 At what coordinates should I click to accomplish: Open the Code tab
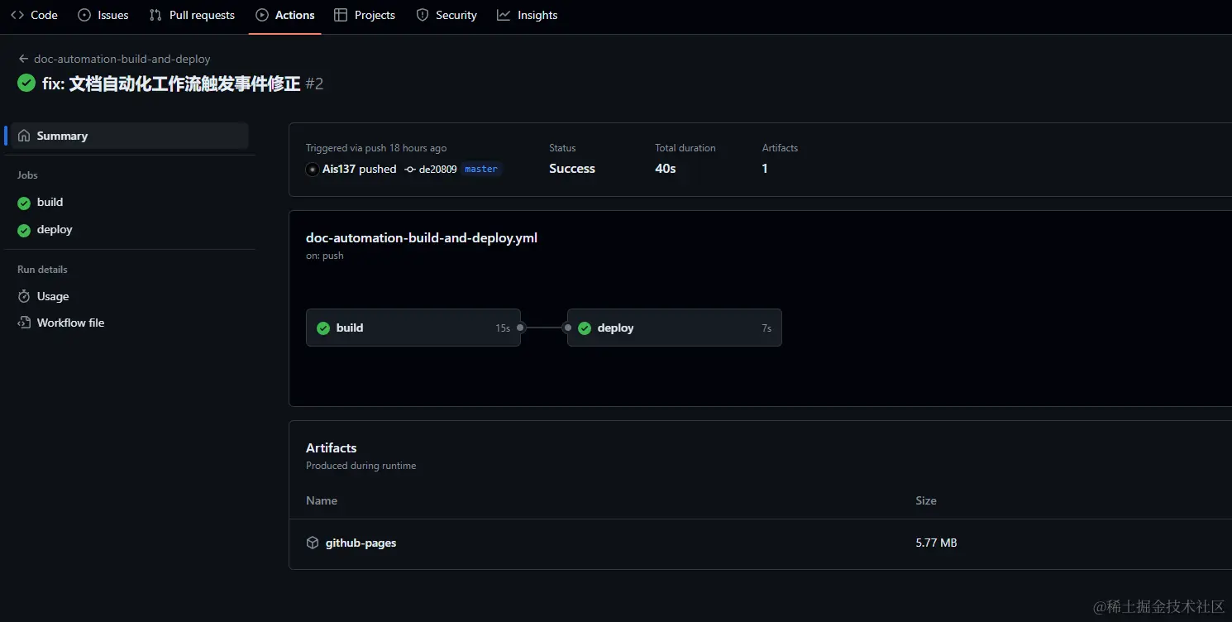tap(34, 15)
